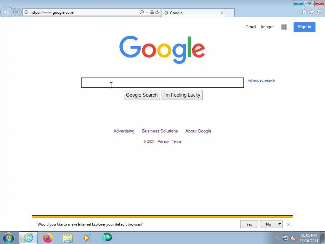
Task: Click Internet Explorer taskbar icon
Action: [28, 238]
